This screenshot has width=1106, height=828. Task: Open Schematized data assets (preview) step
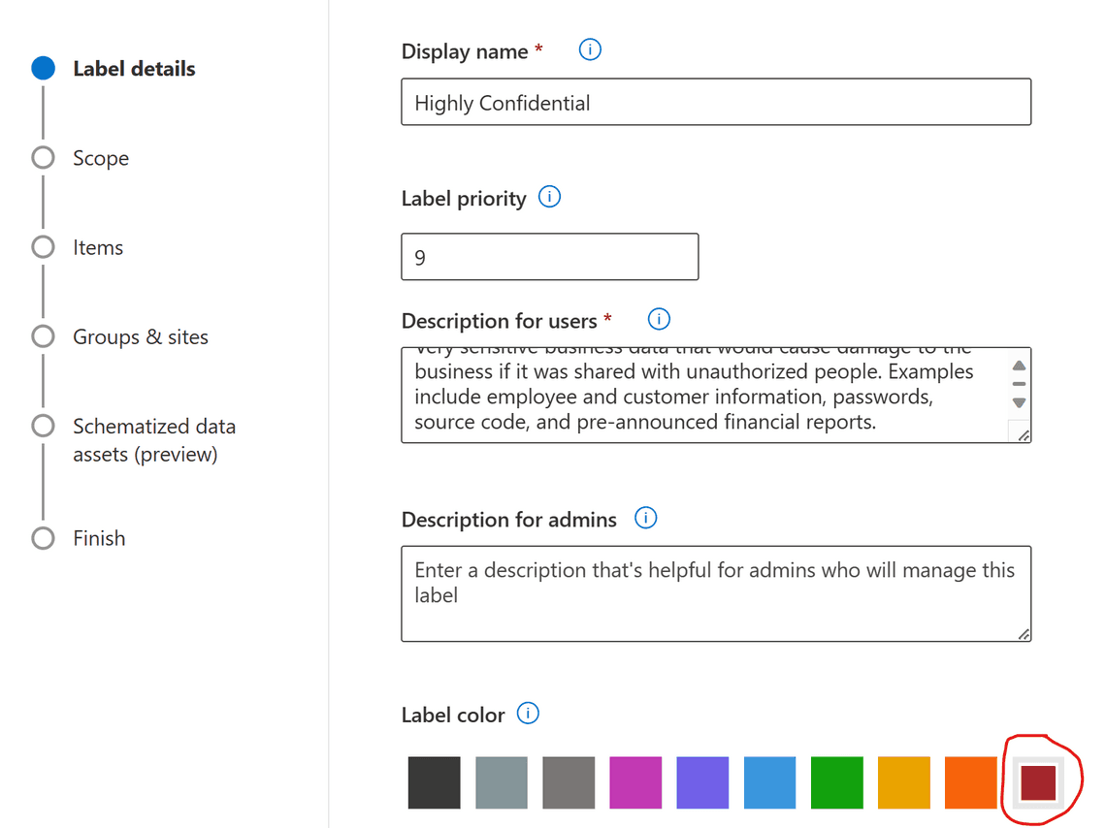(154, 440)
